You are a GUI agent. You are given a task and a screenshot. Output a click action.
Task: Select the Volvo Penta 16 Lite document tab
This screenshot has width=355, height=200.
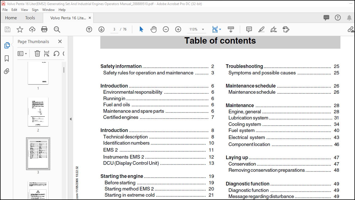pos(68,18)
